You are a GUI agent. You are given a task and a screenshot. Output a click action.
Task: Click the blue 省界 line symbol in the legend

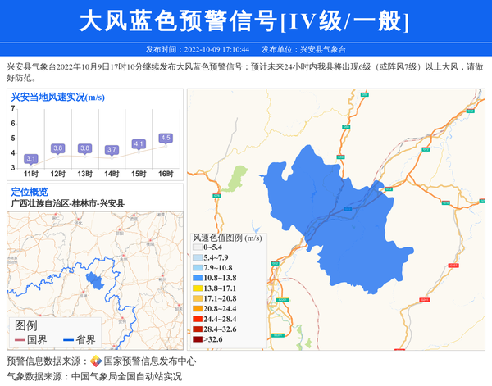(67, 340)
